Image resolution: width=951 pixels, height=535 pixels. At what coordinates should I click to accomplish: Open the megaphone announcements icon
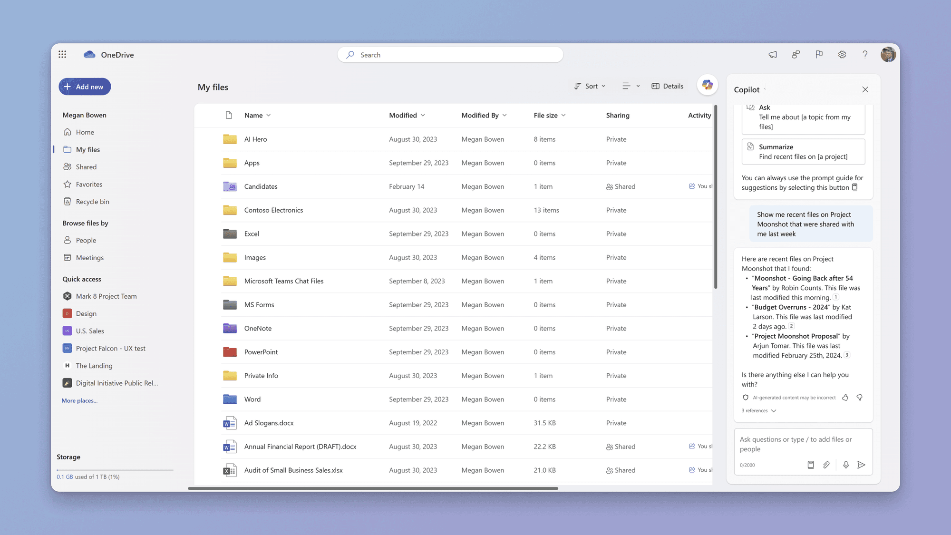(773, 55)
